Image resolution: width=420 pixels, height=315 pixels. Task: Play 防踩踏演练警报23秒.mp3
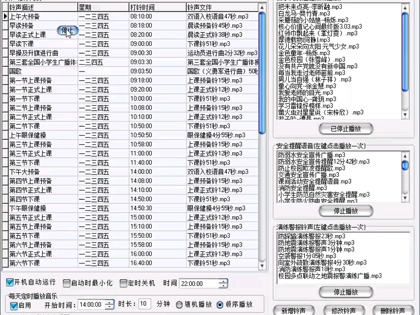pyautogui.click(x=312, y=236)
